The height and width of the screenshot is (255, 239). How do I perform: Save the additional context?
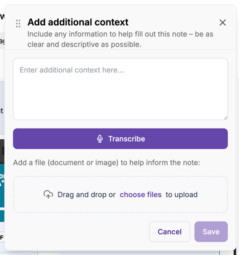coord(211,231)
